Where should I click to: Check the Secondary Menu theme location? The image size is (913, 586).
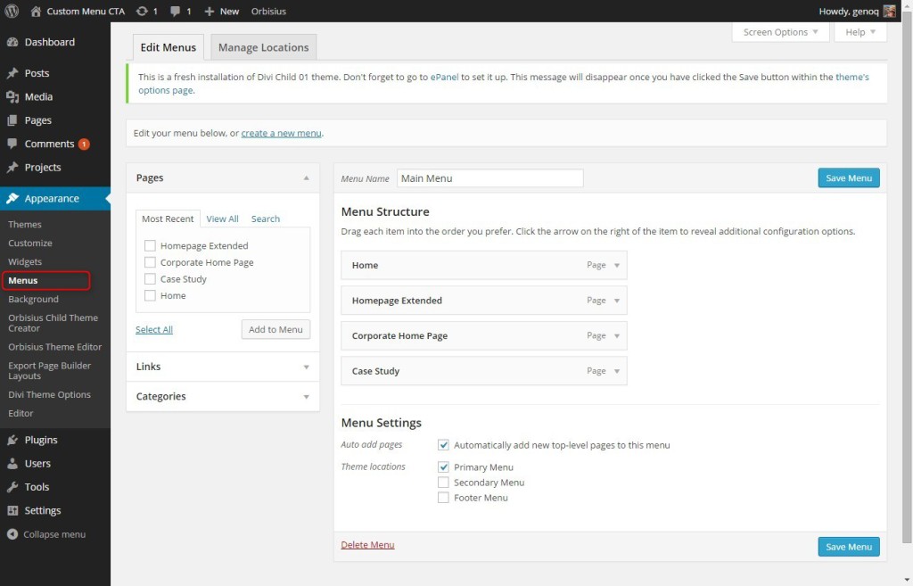coord(443,482)
